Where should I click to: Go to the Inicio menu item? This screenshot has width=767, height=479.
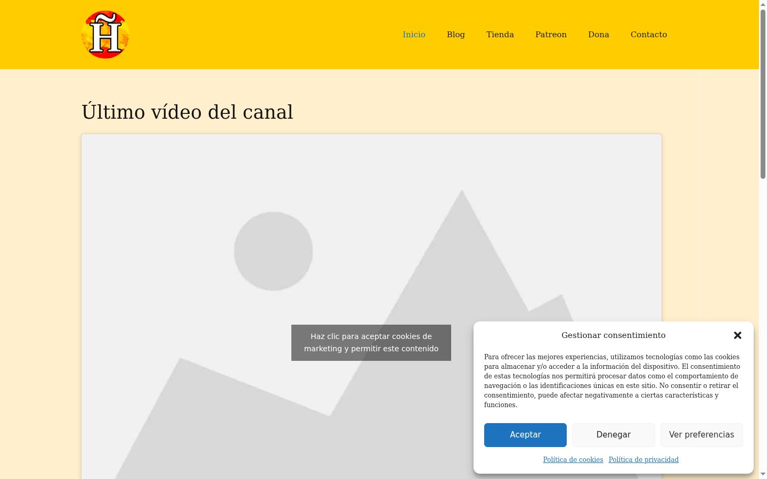pyautogui.click(x=414, y=35)
